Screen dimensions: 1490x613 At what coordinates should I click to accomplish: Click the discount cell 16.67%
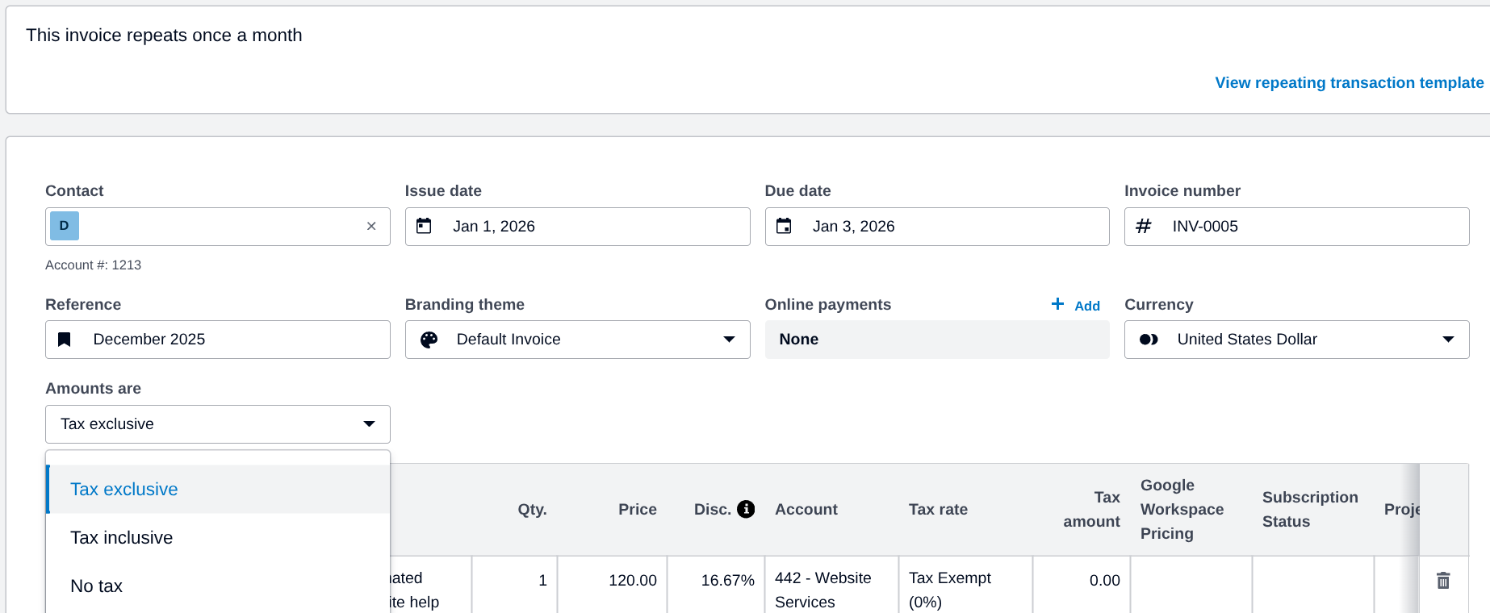[716, 585]
